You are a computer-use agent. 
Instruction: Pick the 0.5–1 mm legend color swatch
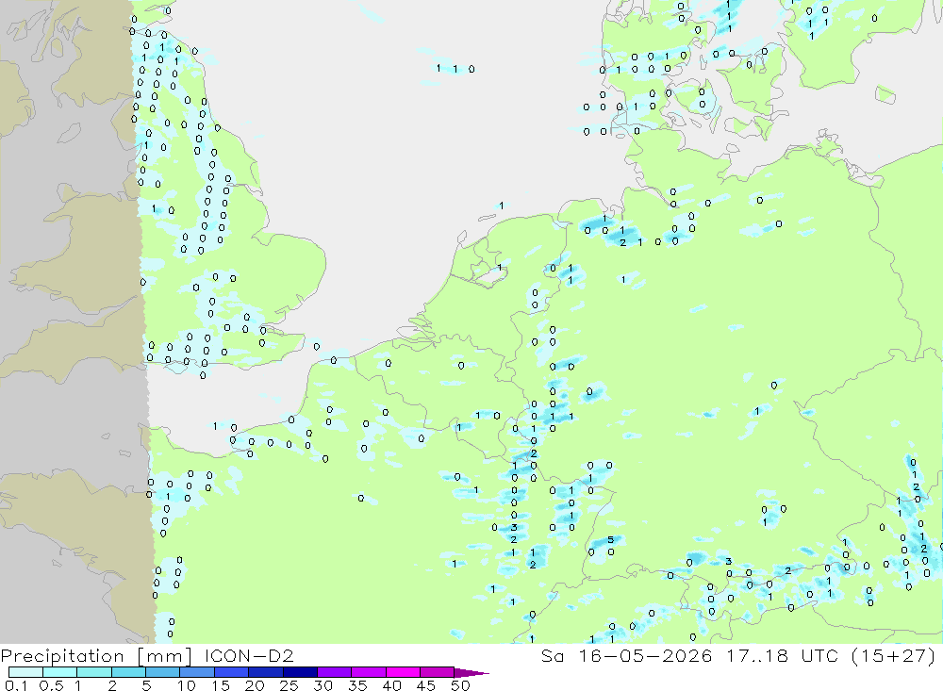60,672
